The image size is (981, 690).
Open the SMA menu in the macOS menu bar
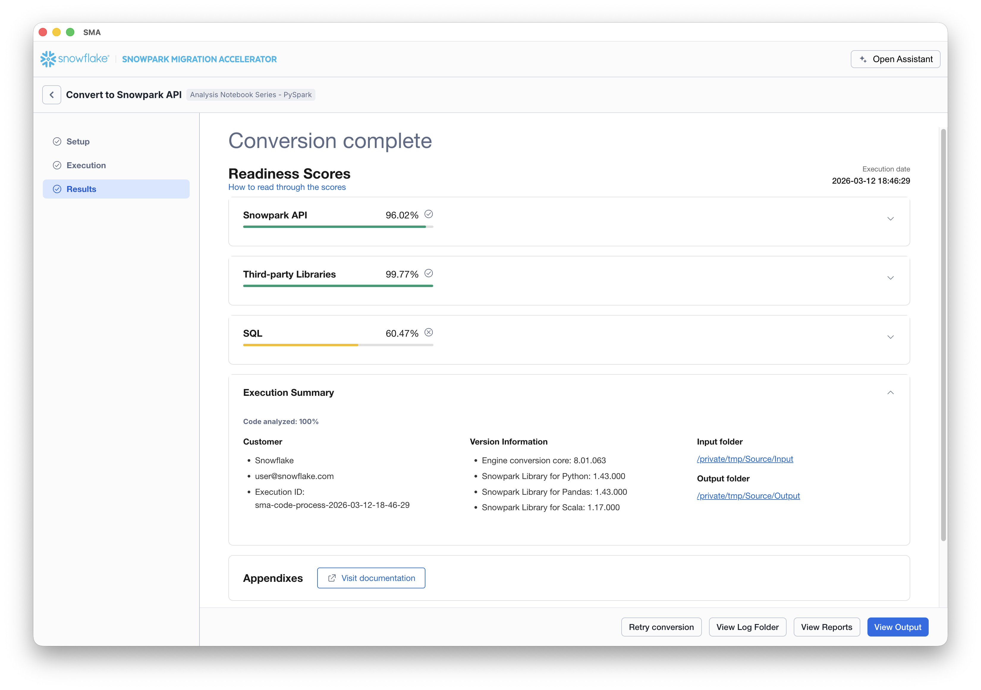(x=92, y=32)
